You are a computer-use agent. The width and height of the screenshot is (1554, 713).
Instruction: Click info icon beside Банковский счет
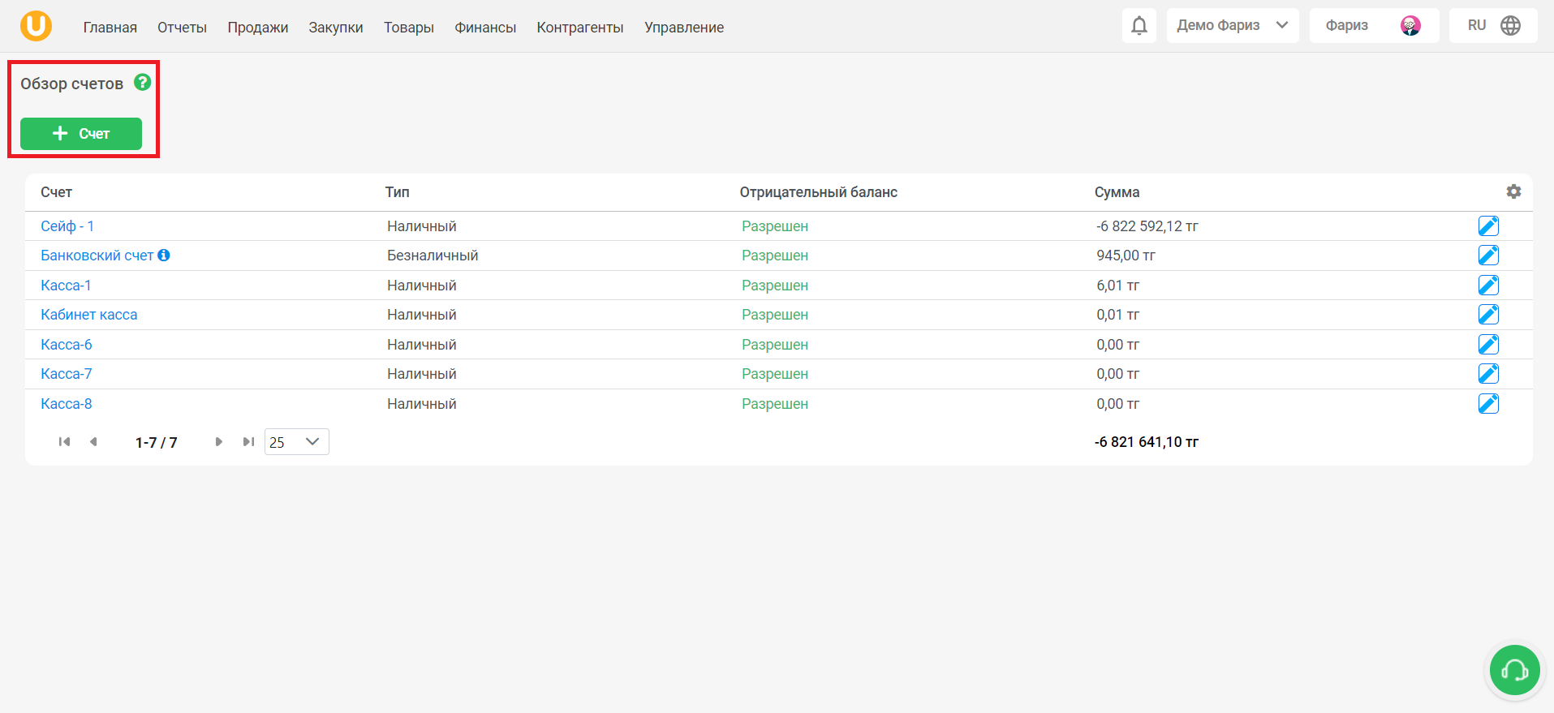click(x=164, y=255)
